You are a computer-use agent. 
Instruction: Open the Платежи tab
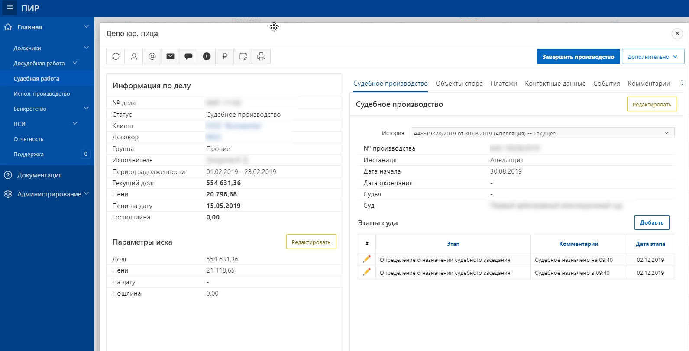coord(504,84)
